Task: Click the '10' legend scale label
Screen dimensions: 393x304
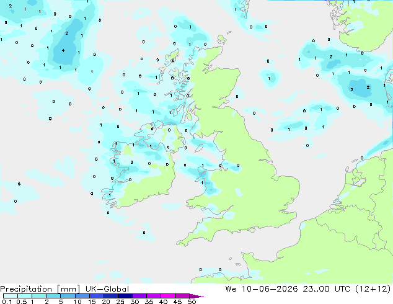Action: [x=77, y=302]
